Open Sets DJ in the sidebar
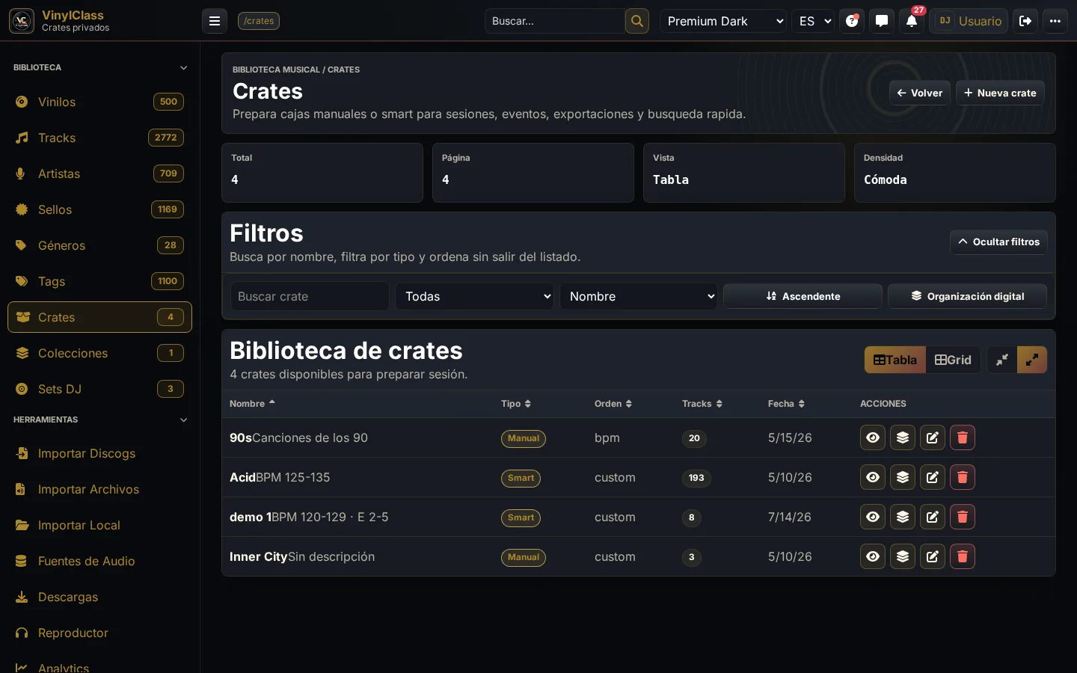1077x673 pixels. tap(99, 389)
